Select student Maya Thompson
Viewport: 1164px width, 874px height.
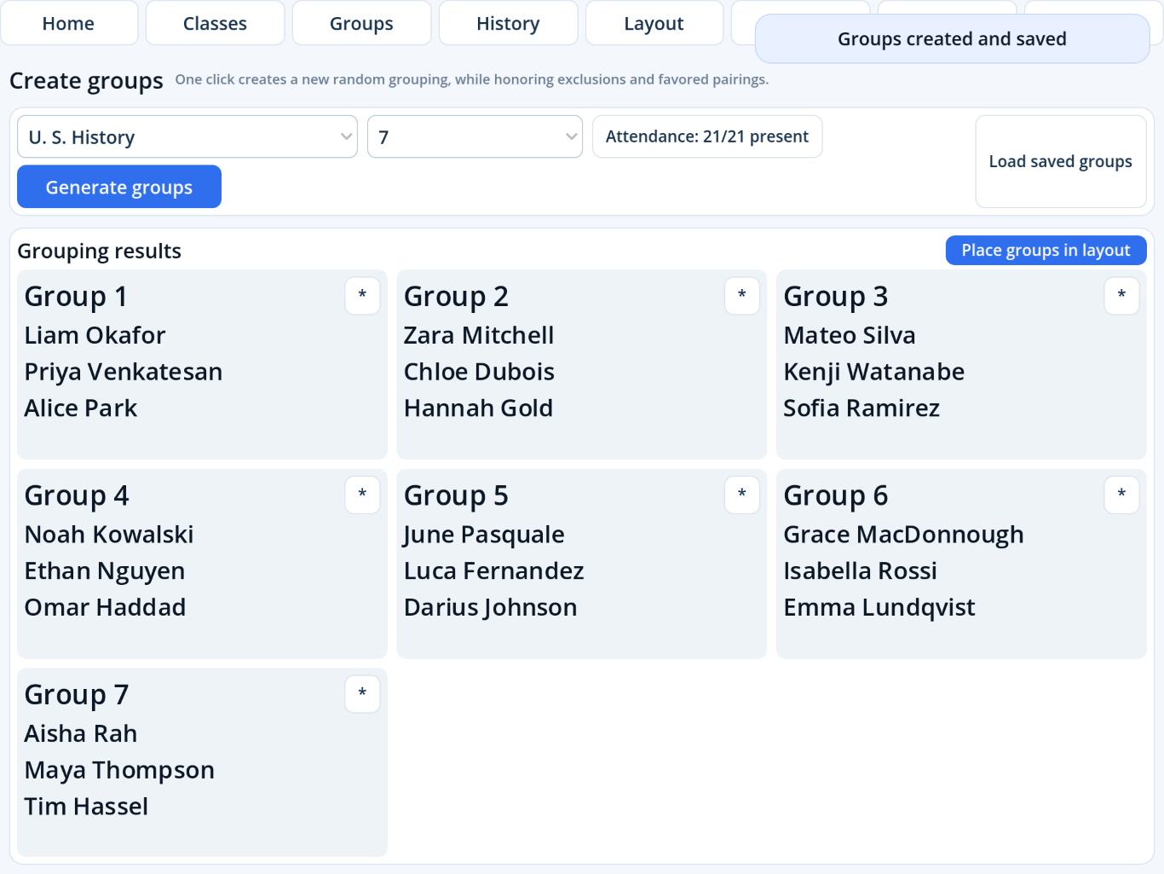coord(119,770)
